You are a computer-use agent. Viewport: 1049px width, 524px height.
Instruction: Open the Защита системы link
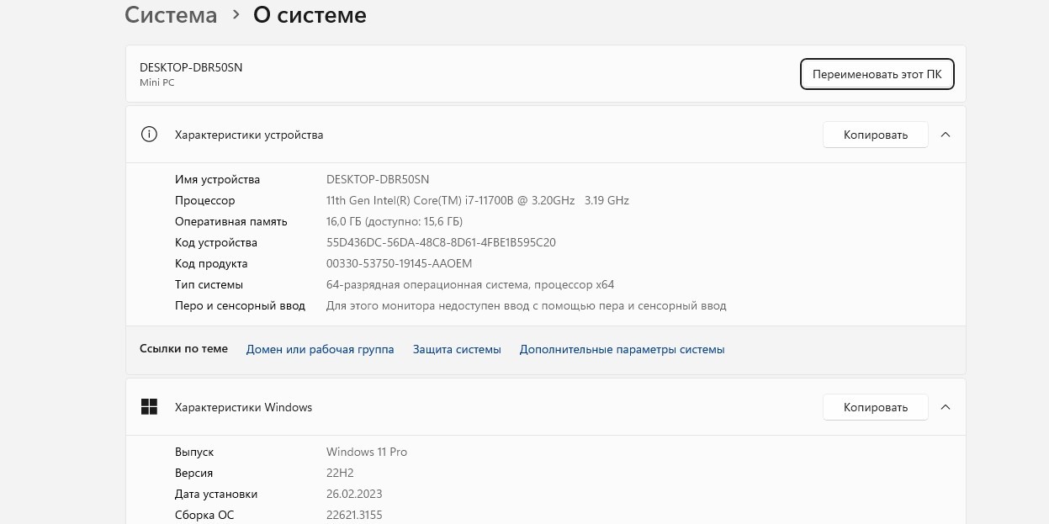457,349
